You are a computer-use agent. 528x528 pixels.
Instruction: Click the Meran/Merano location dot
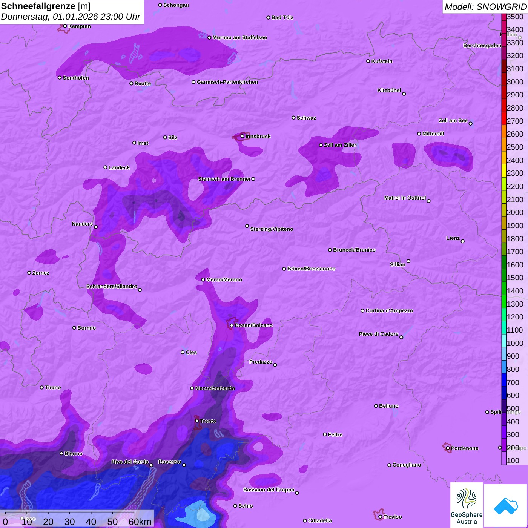tap(203, 279)
